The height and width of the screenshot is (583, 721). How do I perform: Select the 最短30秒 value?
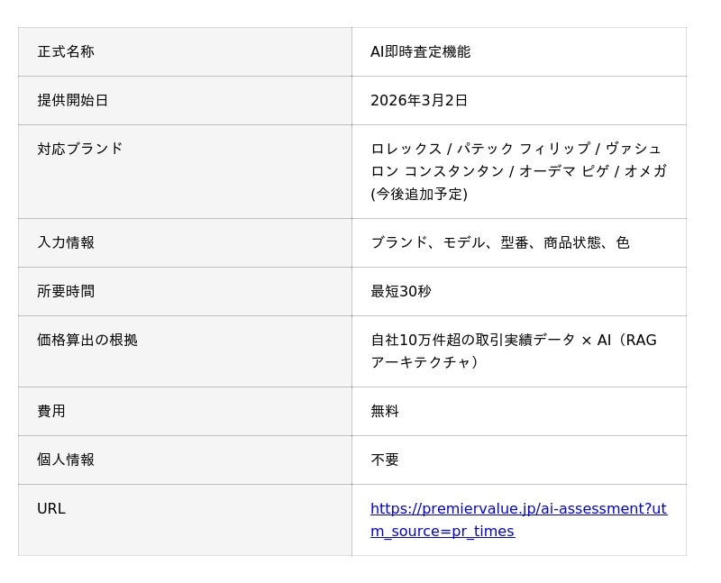401,292
